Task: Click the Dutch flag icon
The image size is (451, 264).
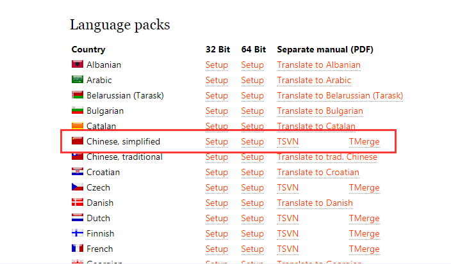Action: click(78, 217)
